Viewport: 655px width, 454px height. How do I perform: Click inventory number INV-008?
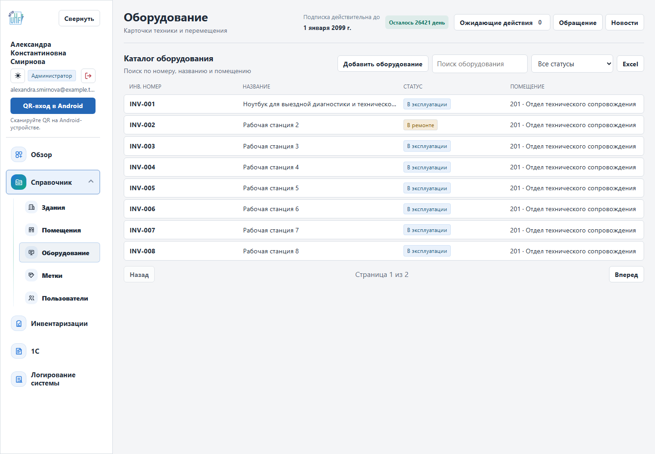tap(142, 251)
